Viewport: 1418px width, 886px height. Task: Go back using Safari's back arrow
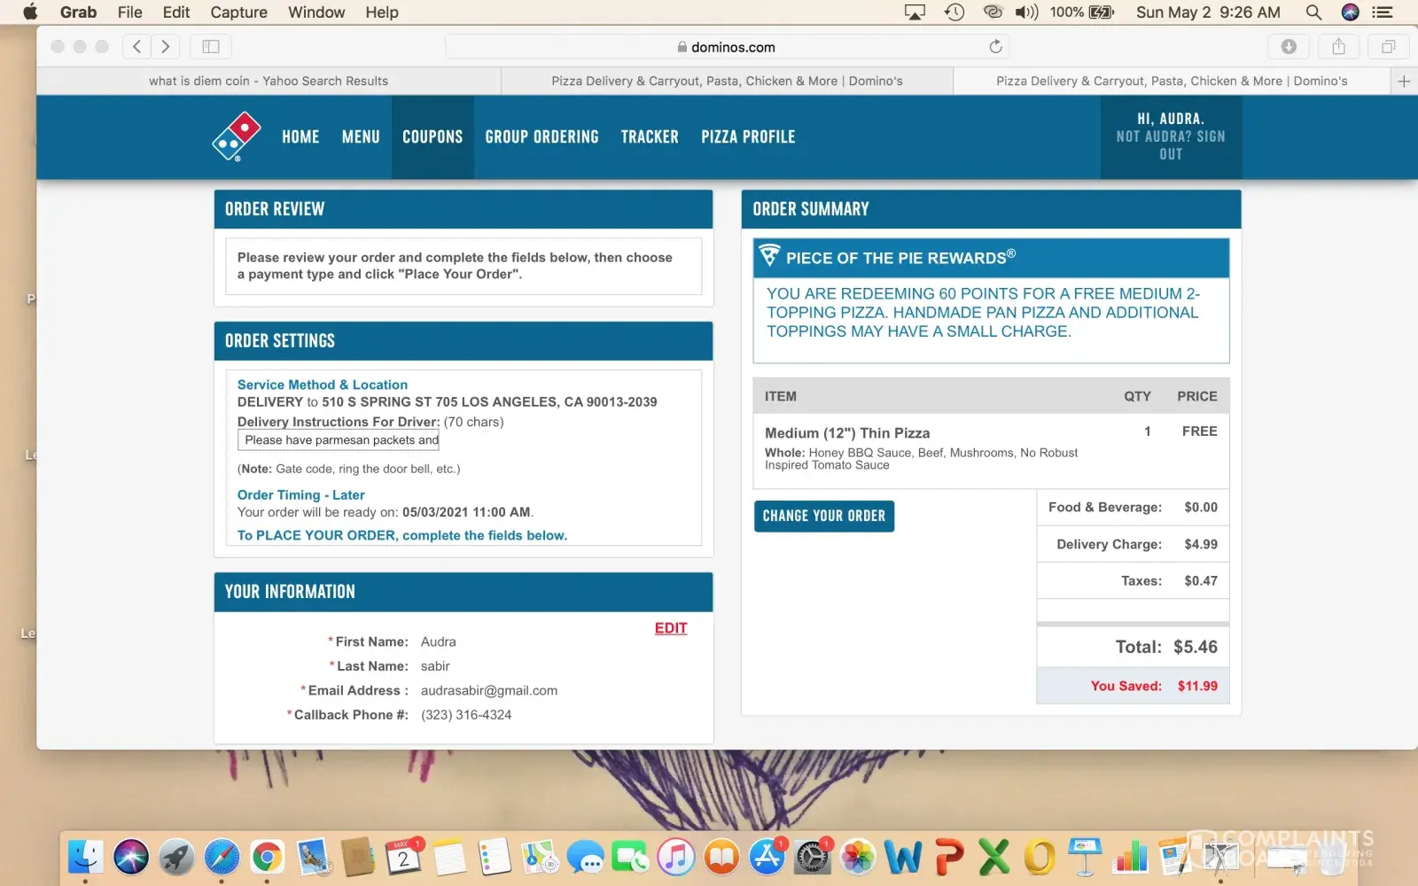[x=136, y=47]
